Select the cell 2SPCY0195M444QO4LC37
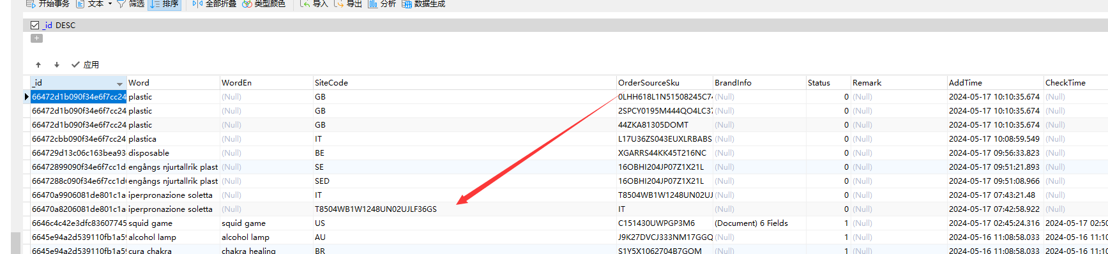This screenshot has width=1108, height=254. coord(665,111)
